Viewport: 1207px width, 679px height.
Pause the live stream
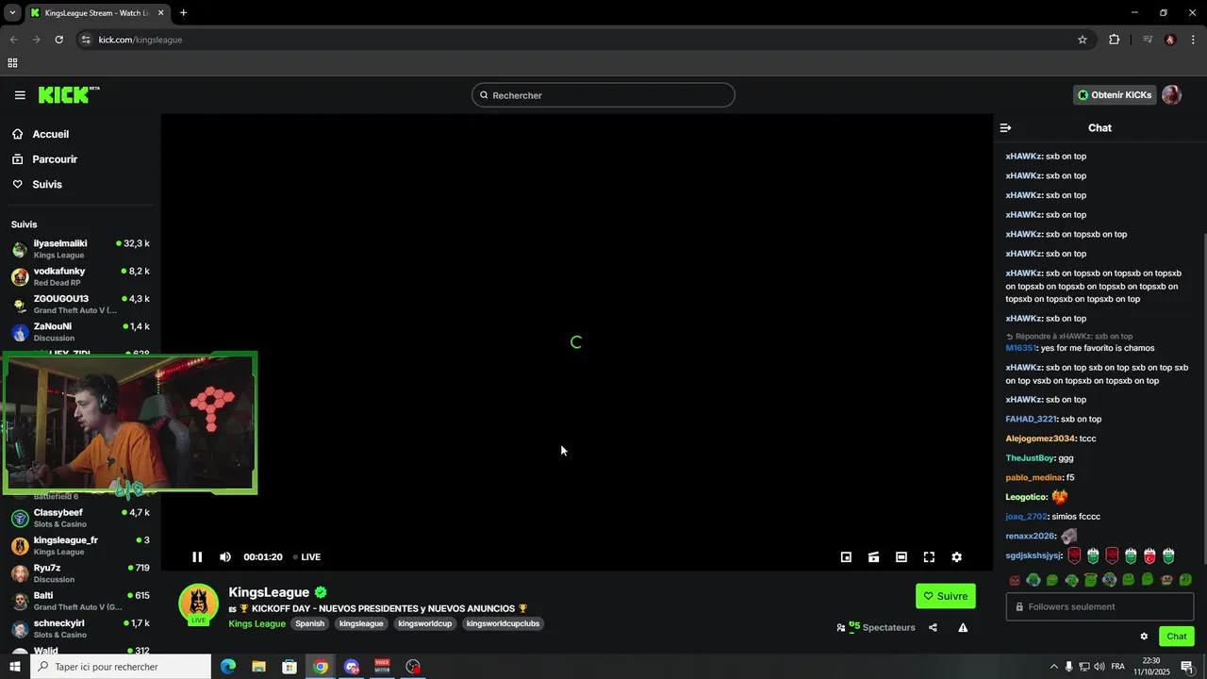[197, 557]
